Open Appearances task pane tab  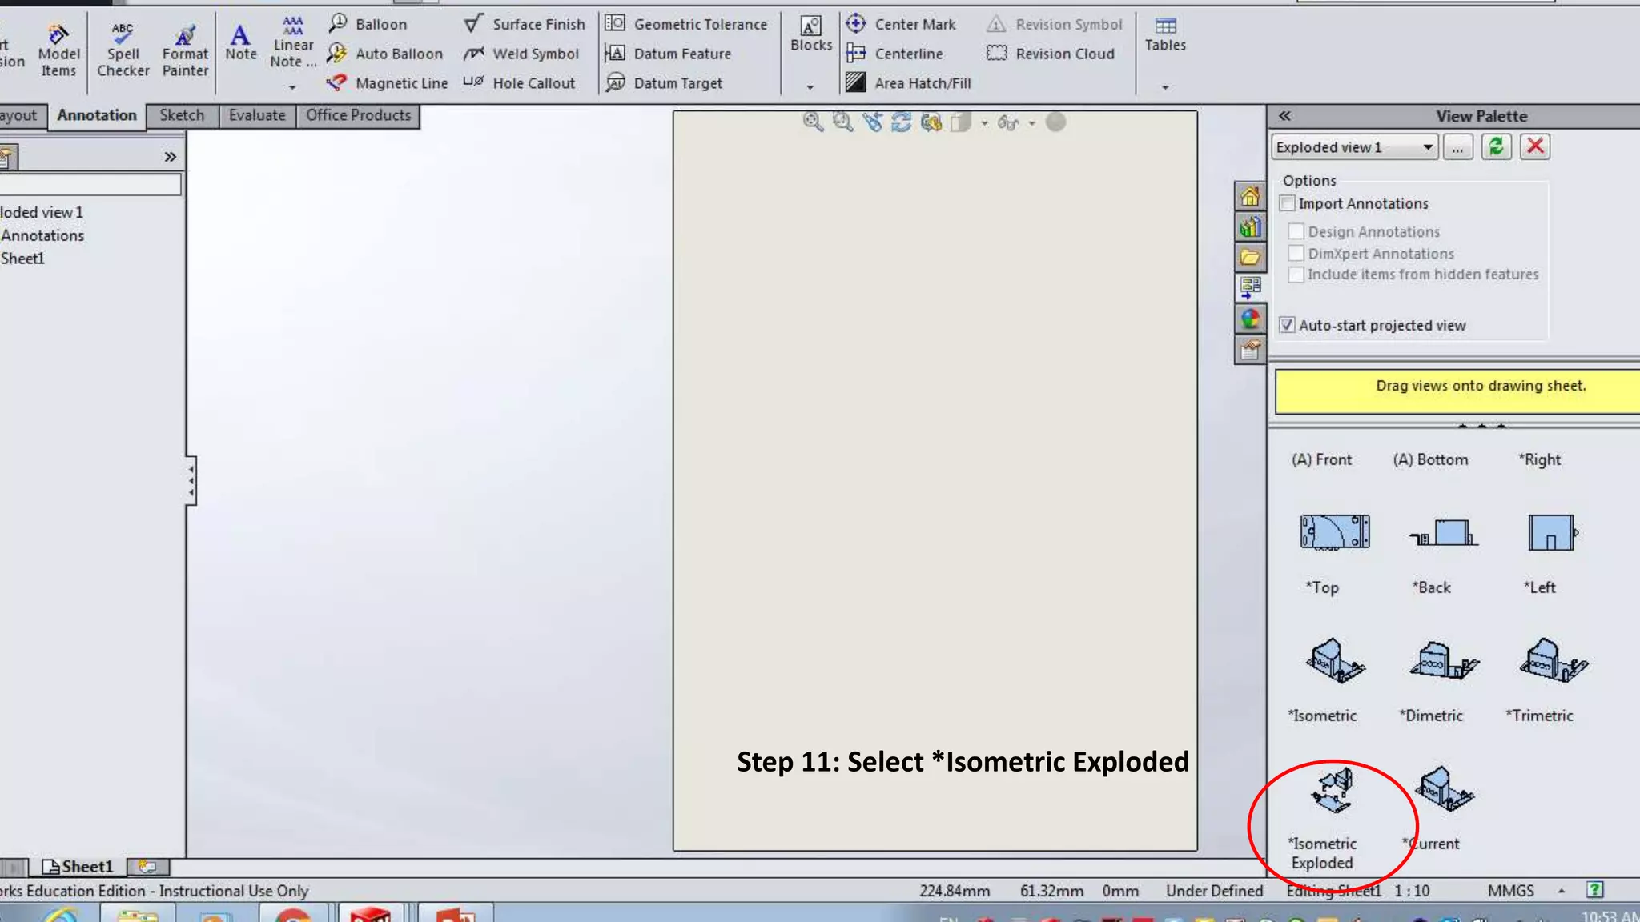click(x=1250, y=319)
